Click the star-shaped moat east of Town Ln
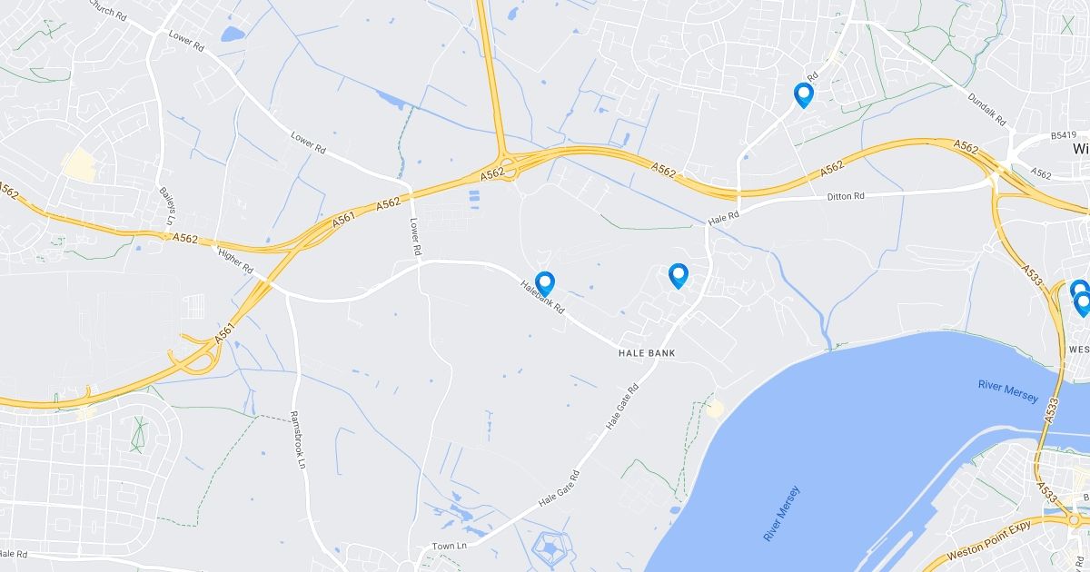The image size is (1090, 572). [550, 547]
